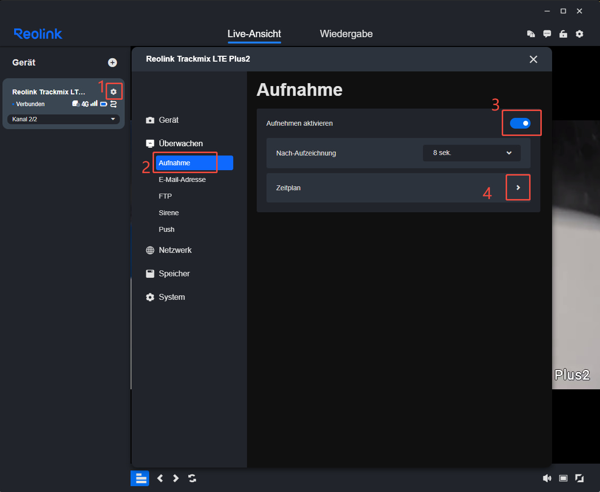Image resolution: width=600 pixels, height=492 pixels.
Task: Collapse the Überwachen section
Action: tap(181, 143)
